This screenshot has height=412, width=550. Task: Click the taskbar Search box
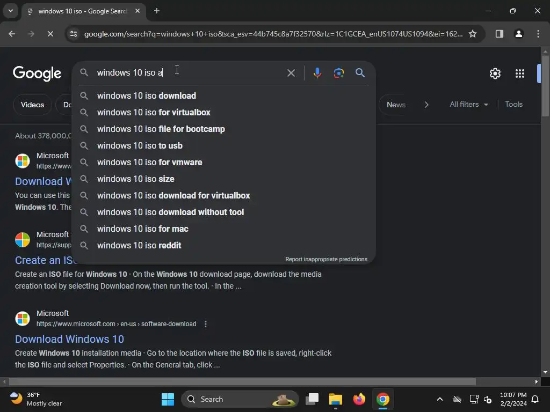click(240, 399)
